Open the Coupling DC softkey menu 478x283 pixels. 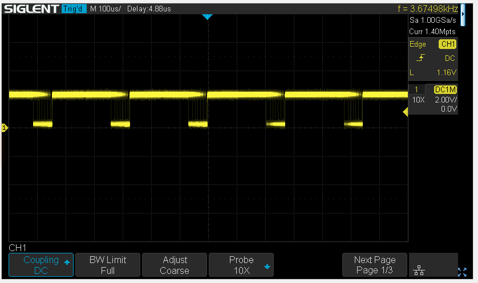coord(41,265)
